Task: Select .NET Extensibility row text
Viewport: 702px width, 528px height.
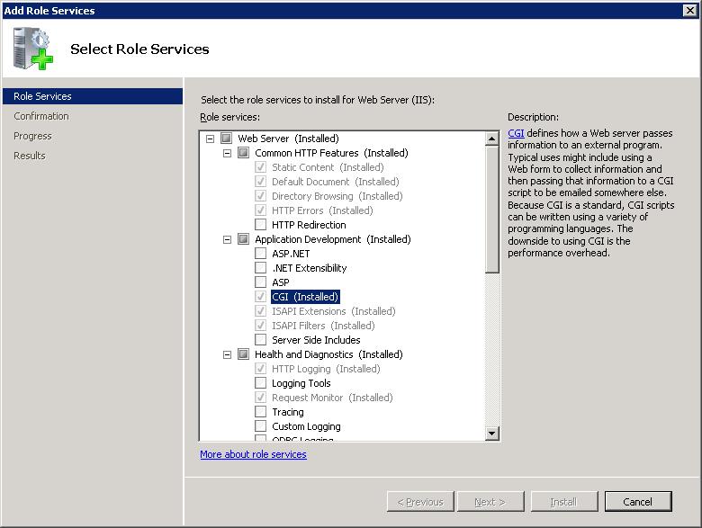Action: click(310, 268)
